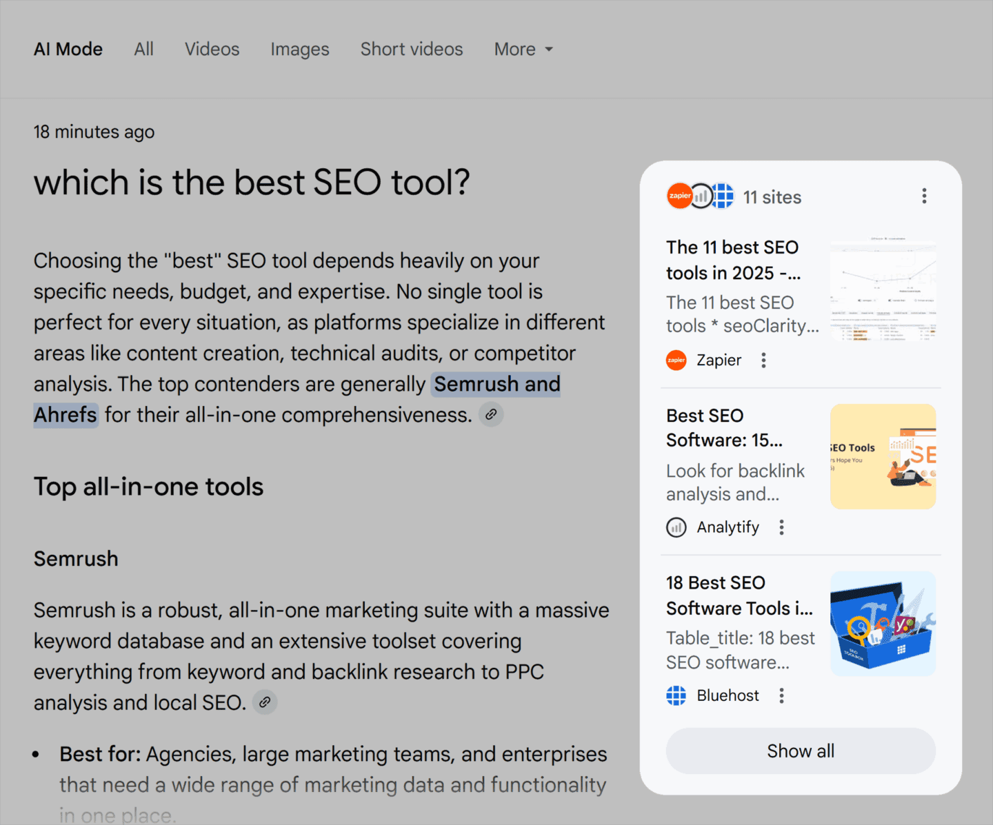Open the Short videos tab
The image size is (993, 825).
coord(411,50)
